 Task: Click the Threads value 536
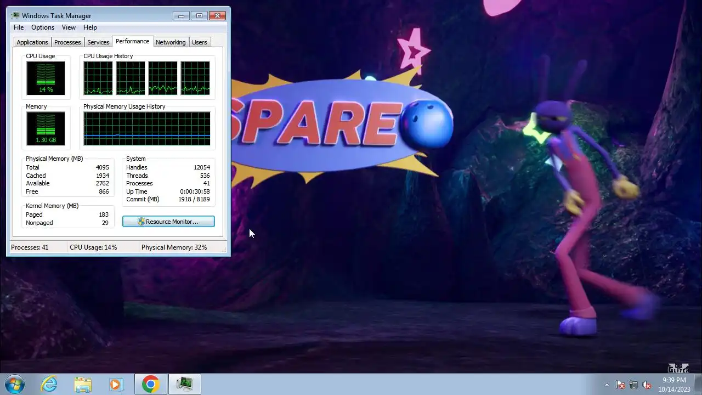pyautogui.click(x=205, y=176)
